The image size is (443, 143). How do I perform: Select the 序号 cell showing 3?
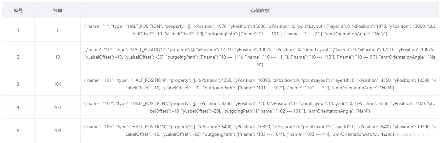point(18,84)
